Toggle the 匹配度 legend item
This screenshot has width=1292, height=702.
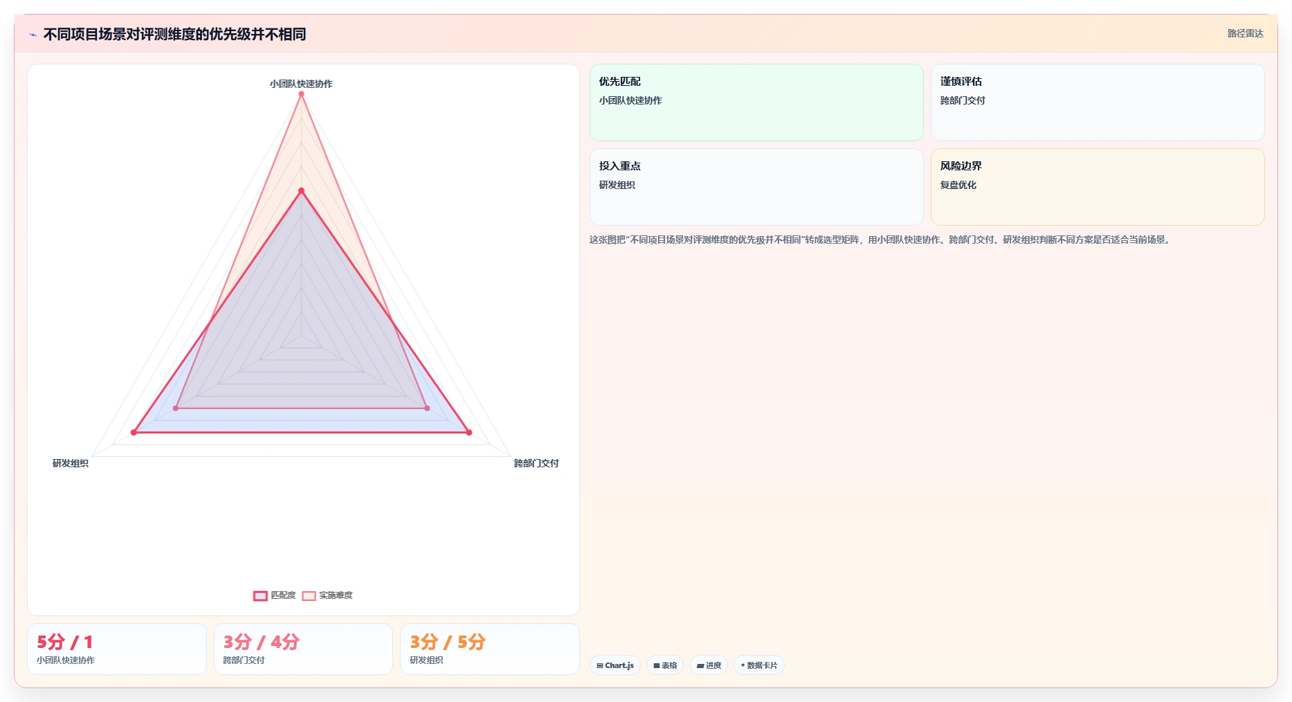coord(275,595)
